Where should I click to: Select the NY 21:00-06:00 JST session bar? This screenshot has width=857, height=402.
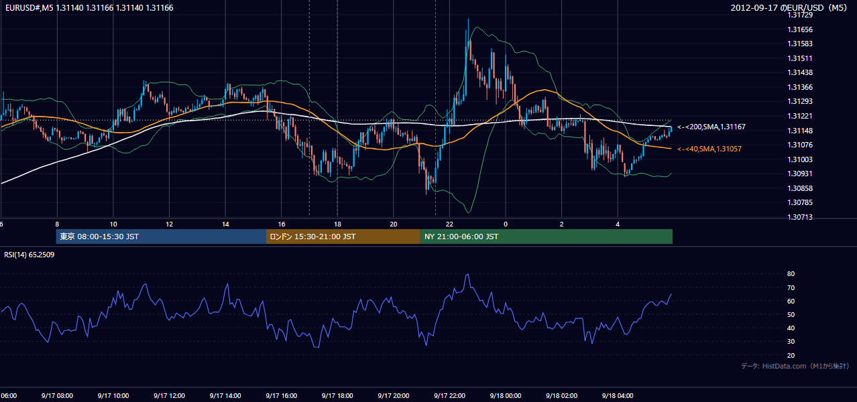(x=547, y=237)
